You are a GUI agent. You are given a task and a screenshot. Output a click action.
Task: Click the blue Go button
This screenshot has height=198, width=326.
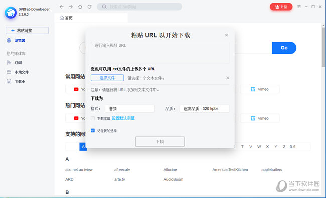pyautogui.click(x=284, y=48)
